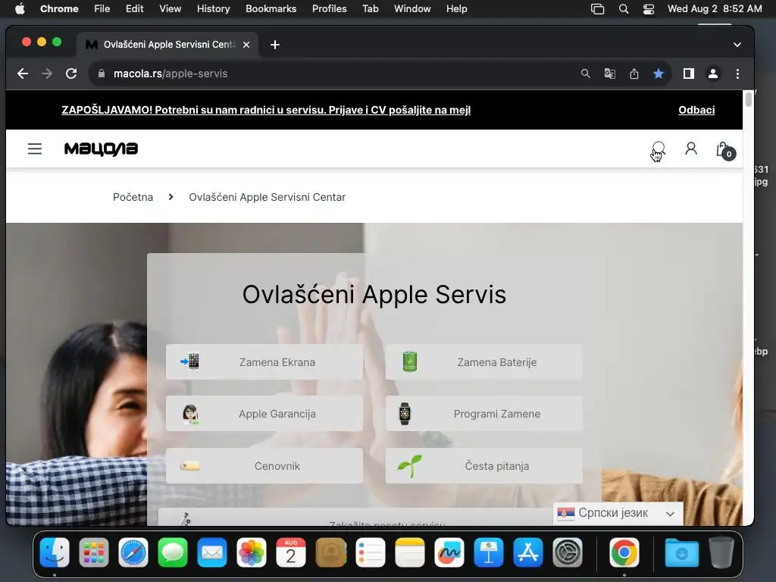
Task: Open Keynote from the Dock
Action: [489, 552]
